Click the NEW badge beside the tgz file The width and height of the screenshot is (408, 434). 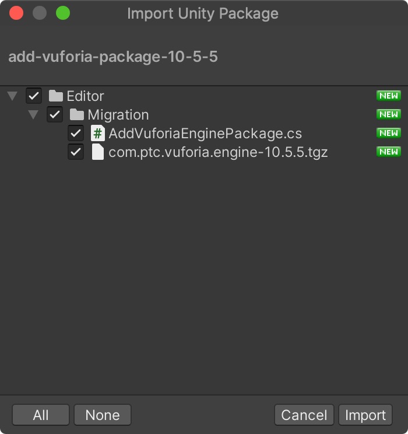pos(388,152)
